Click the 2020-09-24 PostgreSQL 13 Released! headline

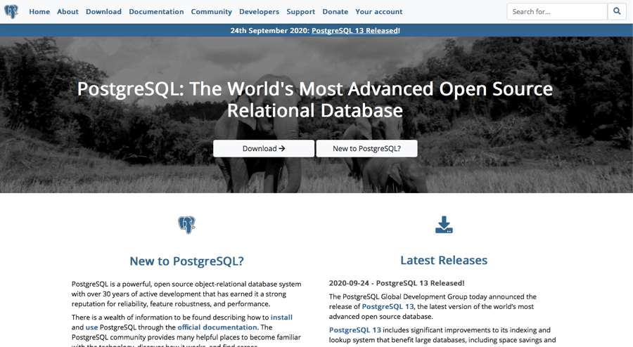click(x=397, y=283)
